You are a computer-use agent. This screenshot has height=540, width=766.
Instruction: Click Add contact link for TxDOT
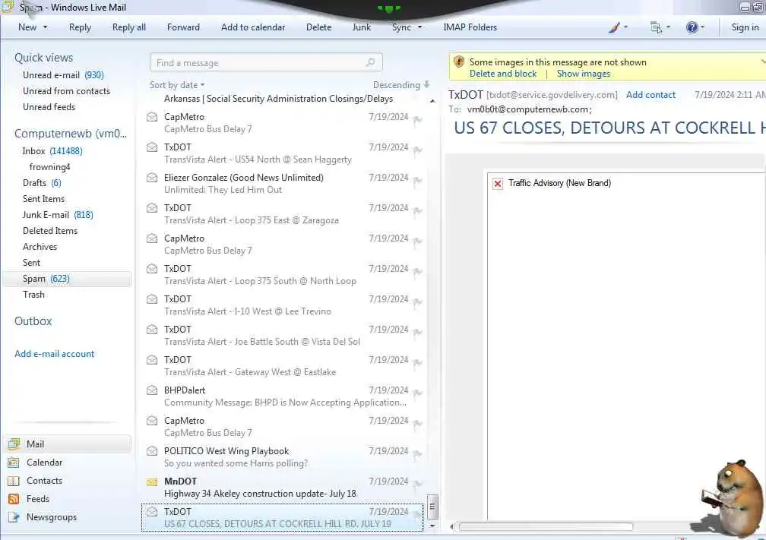tap(650, 95)
